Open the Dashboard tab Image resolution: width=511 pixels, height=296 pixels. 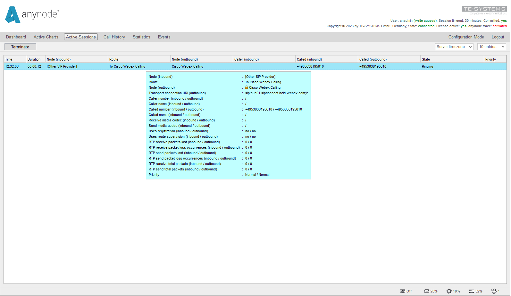[16, 37]
